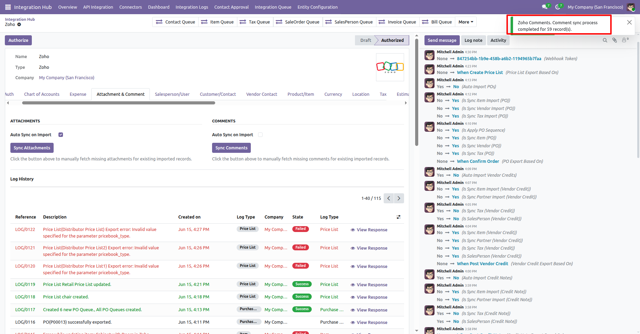
Task: Set status to Draft
Action: tap(365, 40)
